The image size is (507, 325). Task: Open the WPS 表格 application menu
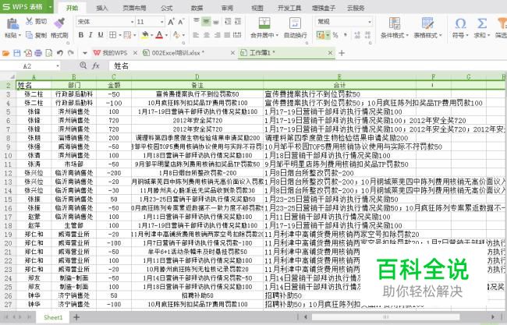(27, 6)
